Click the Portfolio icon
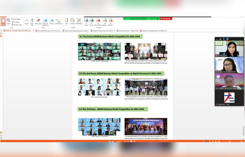The image size is (245, 157). (x=79, y=22)
